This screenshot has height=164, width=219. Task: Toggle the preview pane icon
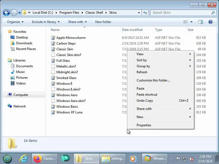201,22
